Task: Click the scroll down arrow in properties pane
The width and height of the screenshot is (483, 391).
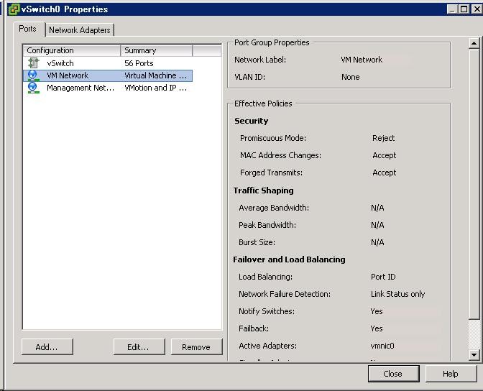Action: pos(474,355)
